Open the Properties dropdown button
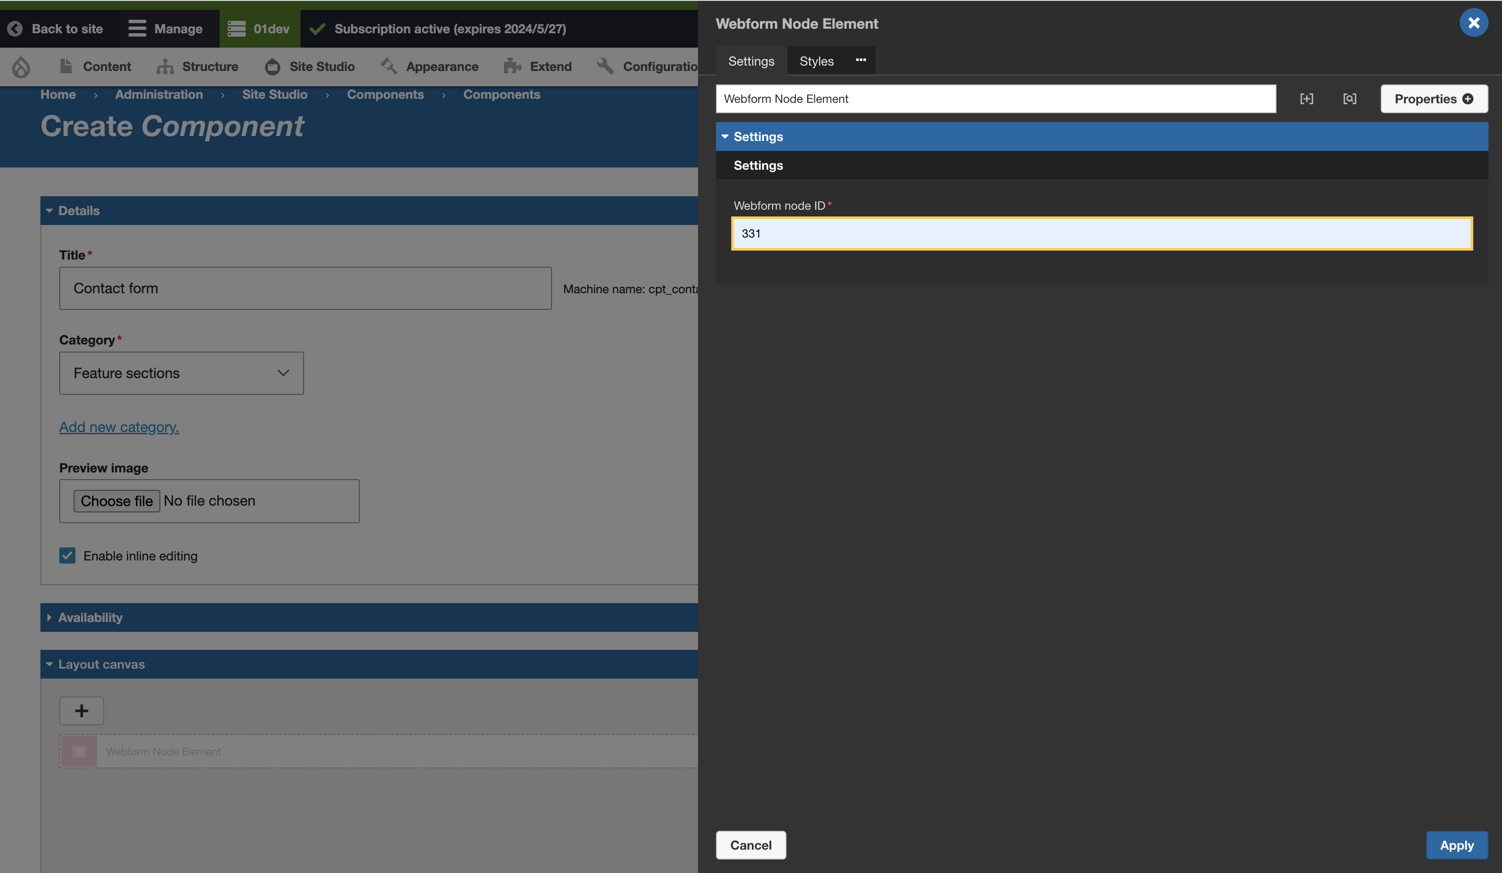The image size is (1502, 873). tap(1433, 99)
